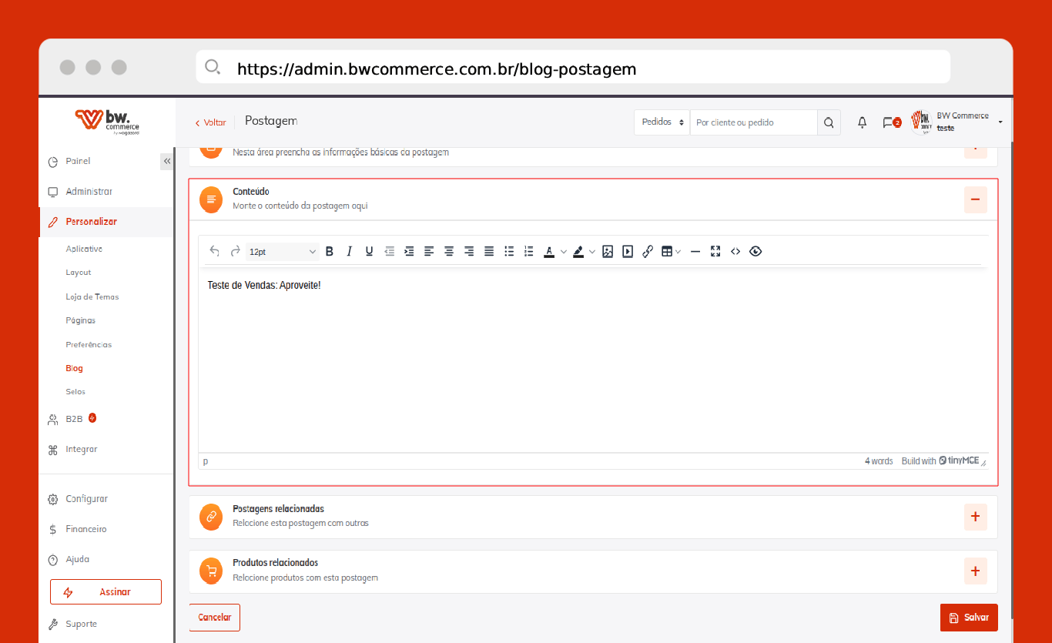Click the Salvar button
1052x643 pixels.
[x=969, y=618]
